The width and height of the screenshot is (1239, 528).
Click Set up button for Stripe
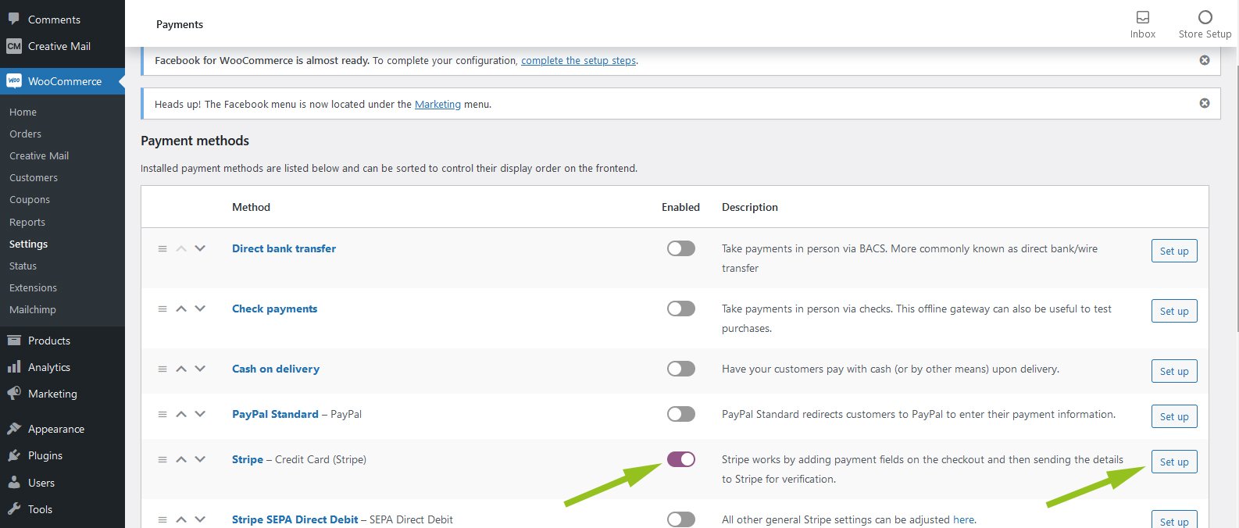coord(1173,462)
